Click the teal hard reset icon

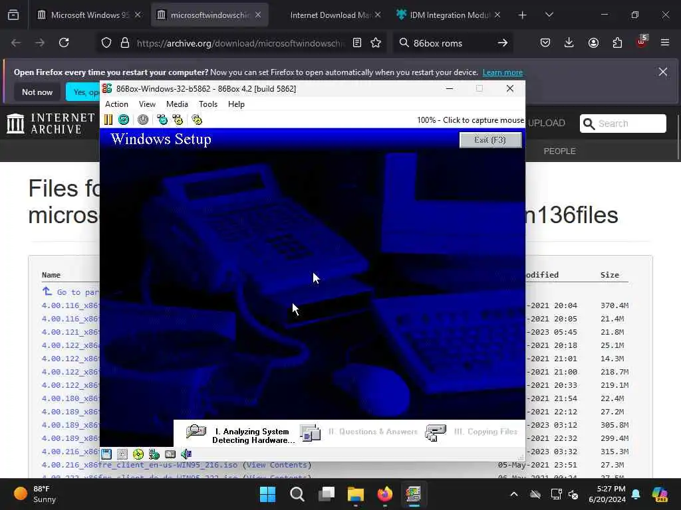point(124,120)
